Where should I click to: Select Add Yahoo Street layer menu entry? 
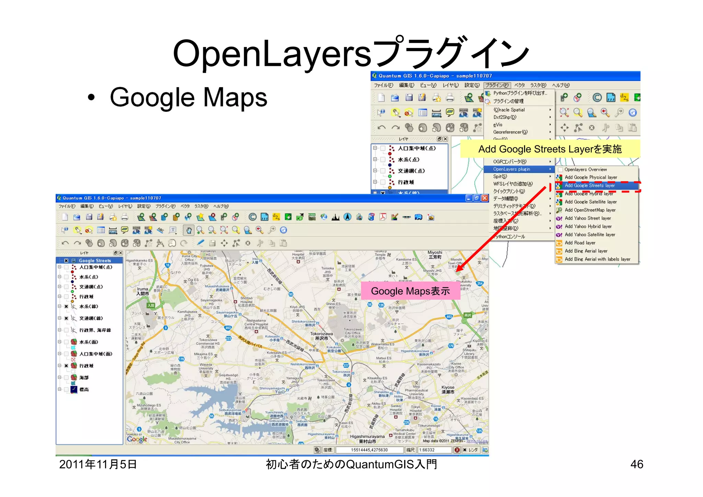[597, 218]
